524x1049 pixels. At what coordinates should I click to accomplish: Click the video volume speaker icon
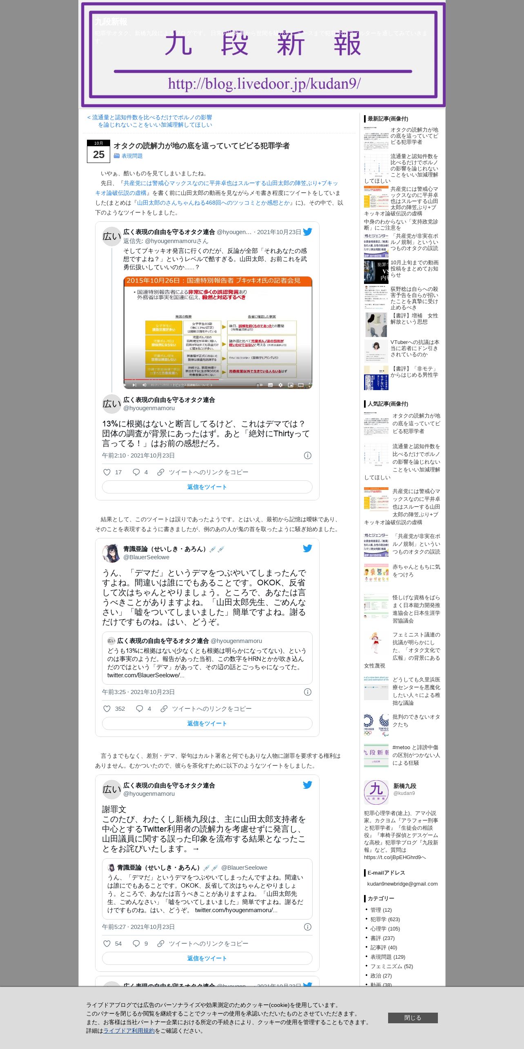144,385
